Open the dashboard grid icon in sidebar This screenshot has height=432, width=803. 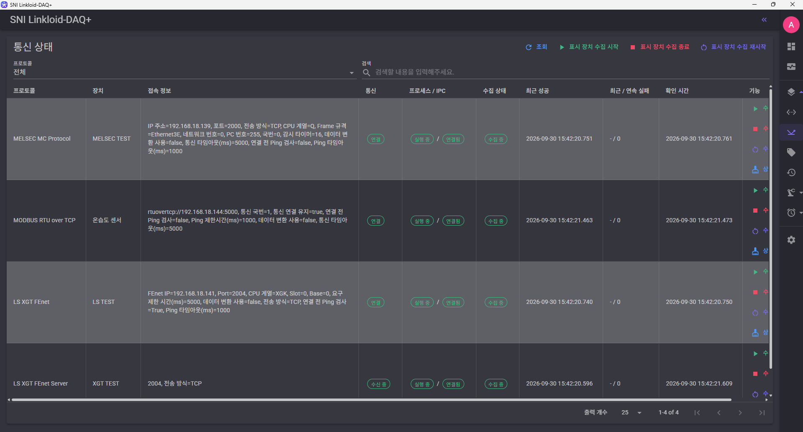pyautogui.click(x=791, y=46)
